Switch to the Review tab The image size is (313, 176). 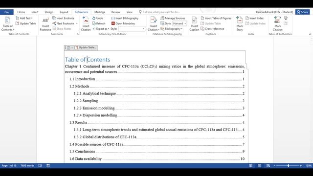coord(115,12)
